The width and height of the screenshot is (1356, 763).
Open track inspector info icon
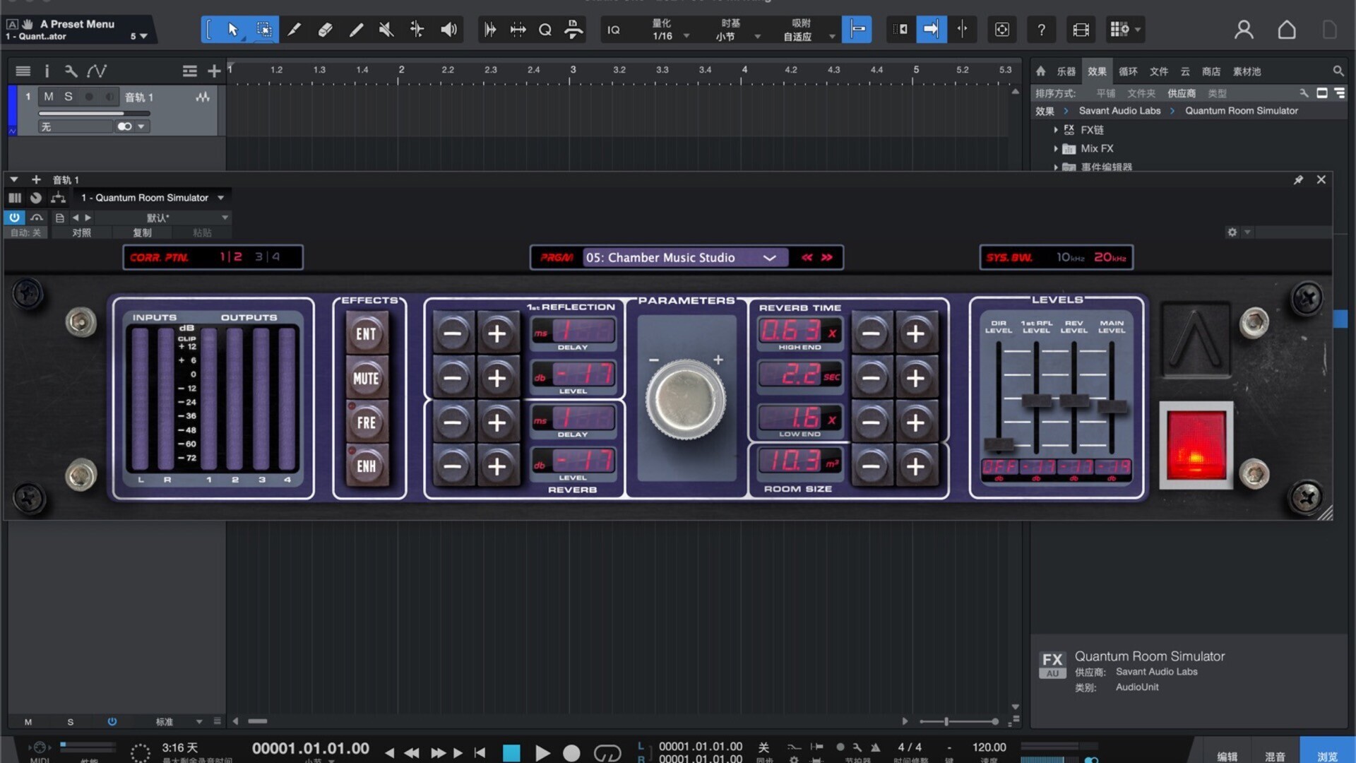(x=47, y=71)
